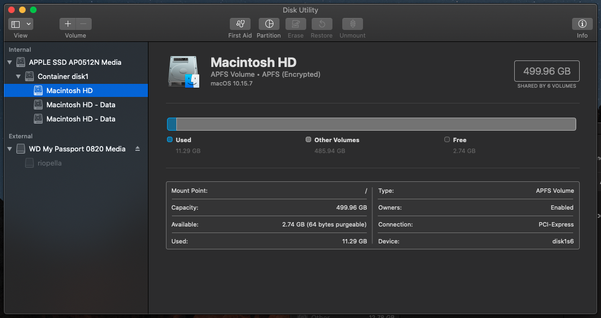Open the View dropdown chevron
The width and height of the screenshot is (601, 318).
[28, 24]
